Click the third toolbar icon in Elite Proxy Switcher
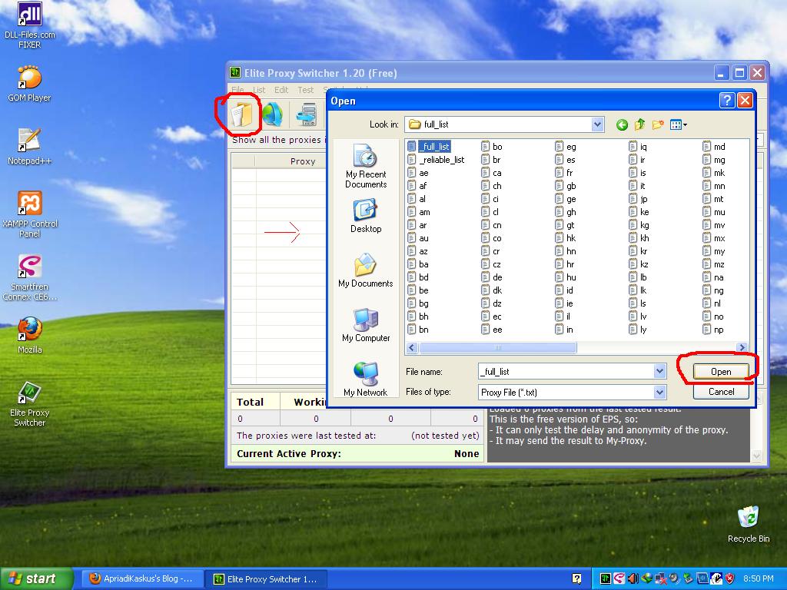787x590 pixels. 307,114
